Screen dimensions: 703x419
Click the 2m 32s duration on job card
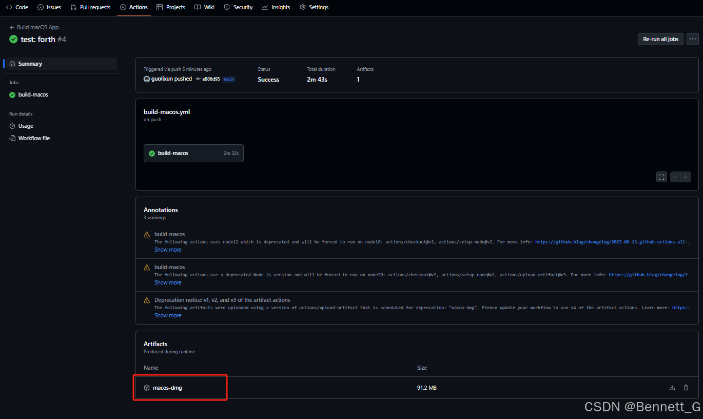pos(231,153)
